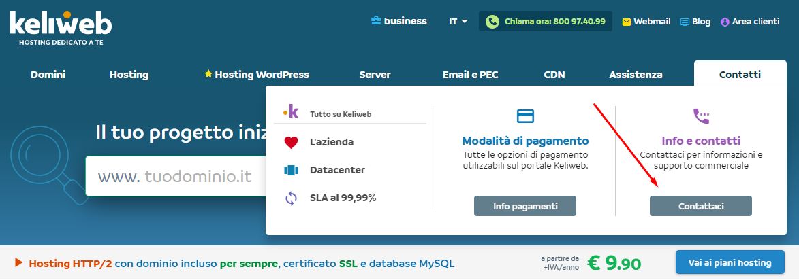
Task: Click the red heart L'azienda icon
Action: click(291, 143)
